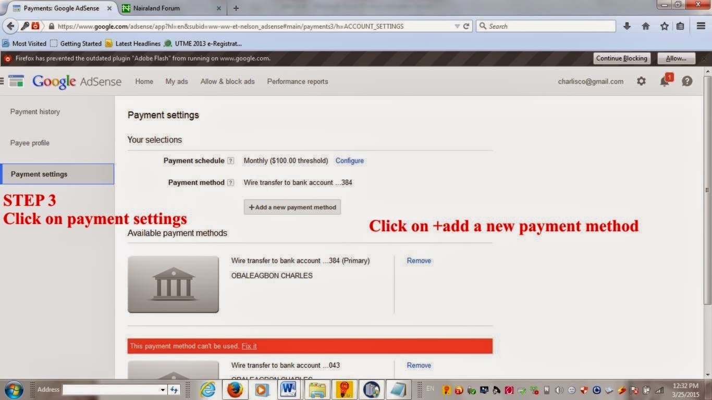The image size is (712, 400).
Task: Open Microsoft Word from the taskbar
Action: (289, 390)
